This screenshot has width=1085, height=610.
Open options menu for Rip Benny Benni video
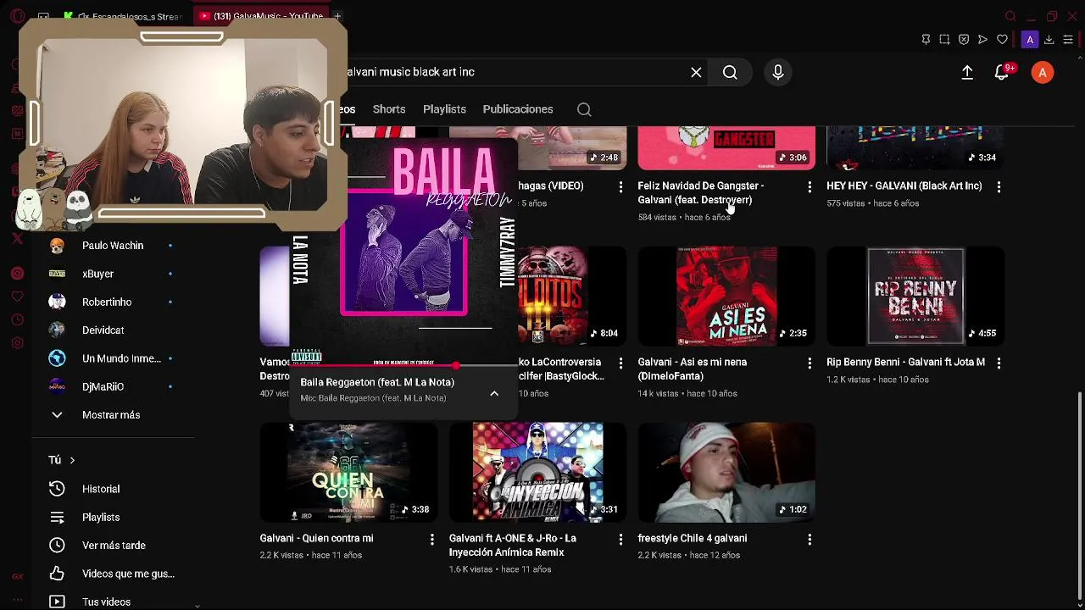point(999,363)
